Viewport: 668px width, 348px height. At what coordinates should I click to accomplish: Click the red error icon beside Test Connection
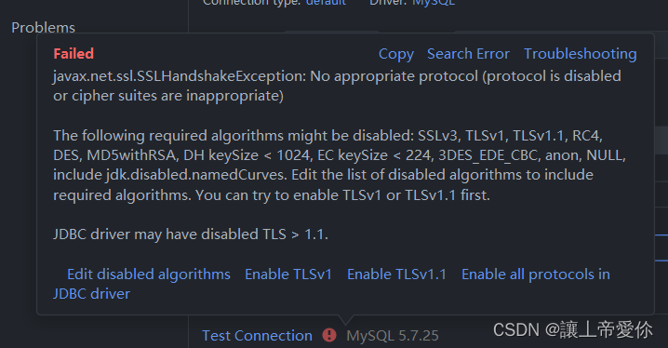pyautogui.click(x=329, y=335)
